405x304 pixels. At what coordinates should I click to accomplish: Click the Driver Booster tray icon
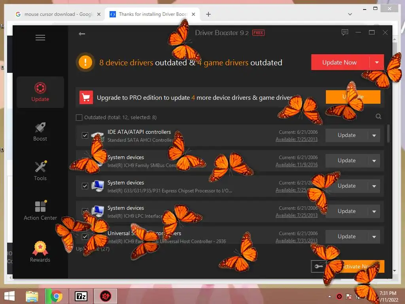tap(339, 296)
